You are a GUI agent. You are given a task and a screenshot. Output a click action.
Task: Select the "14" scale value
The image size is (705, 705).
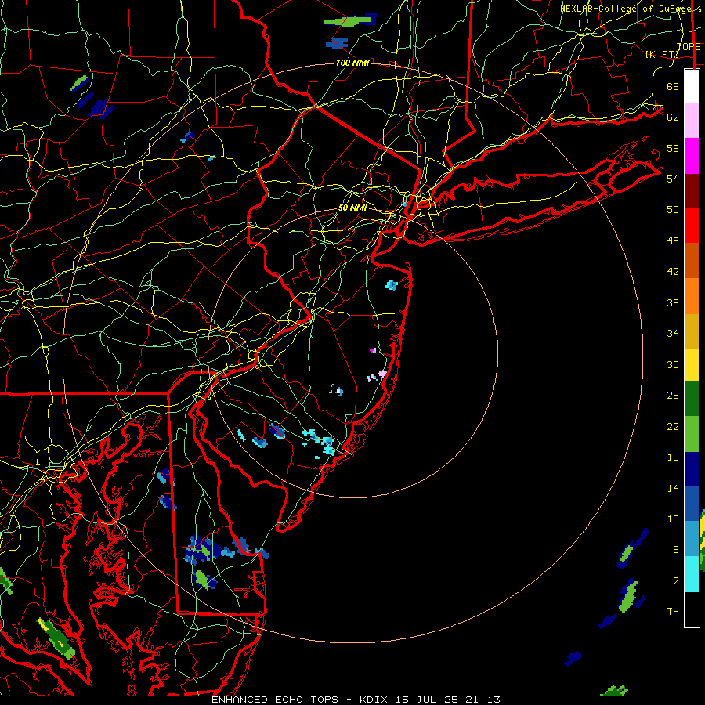coord(673,488)
